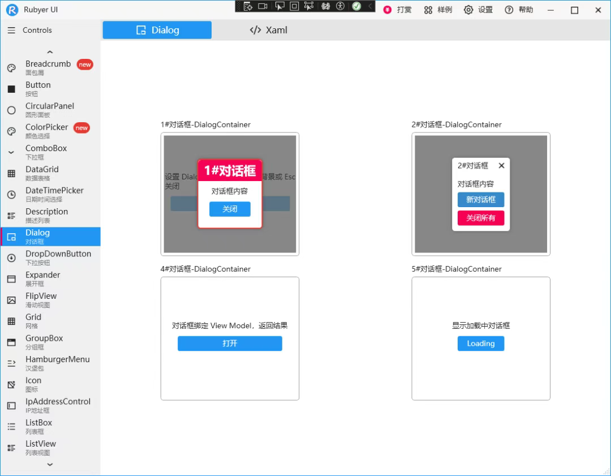This screenshot has height=476, width=611.
Task: Click the IpAddressControl box icon
Action: (x=11, y=406)
